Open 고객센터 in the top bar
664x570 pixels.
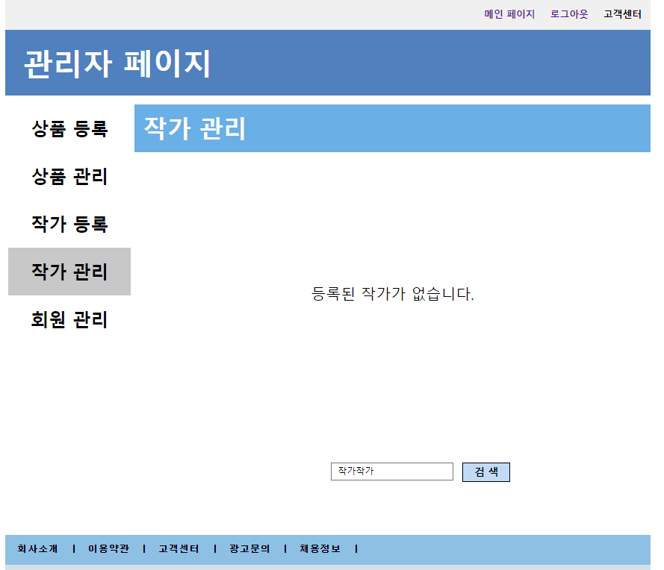pos(622,14)
